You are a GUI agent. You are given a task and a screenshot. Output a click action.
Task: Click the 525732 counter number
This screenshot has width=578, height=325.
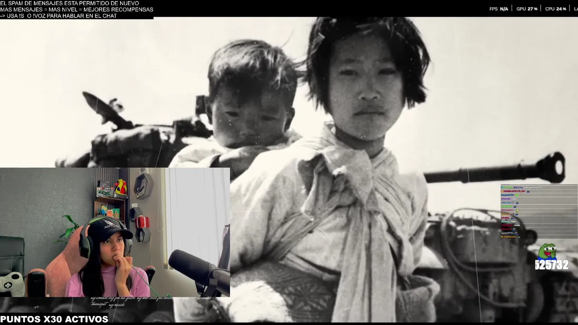click(x=551, y=265)
